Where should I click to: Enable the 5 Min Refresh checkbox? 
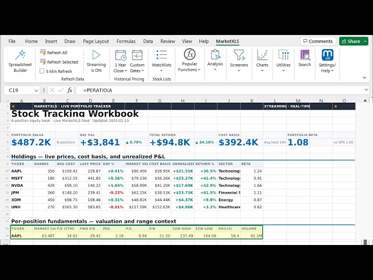click(x=42, y=71)
